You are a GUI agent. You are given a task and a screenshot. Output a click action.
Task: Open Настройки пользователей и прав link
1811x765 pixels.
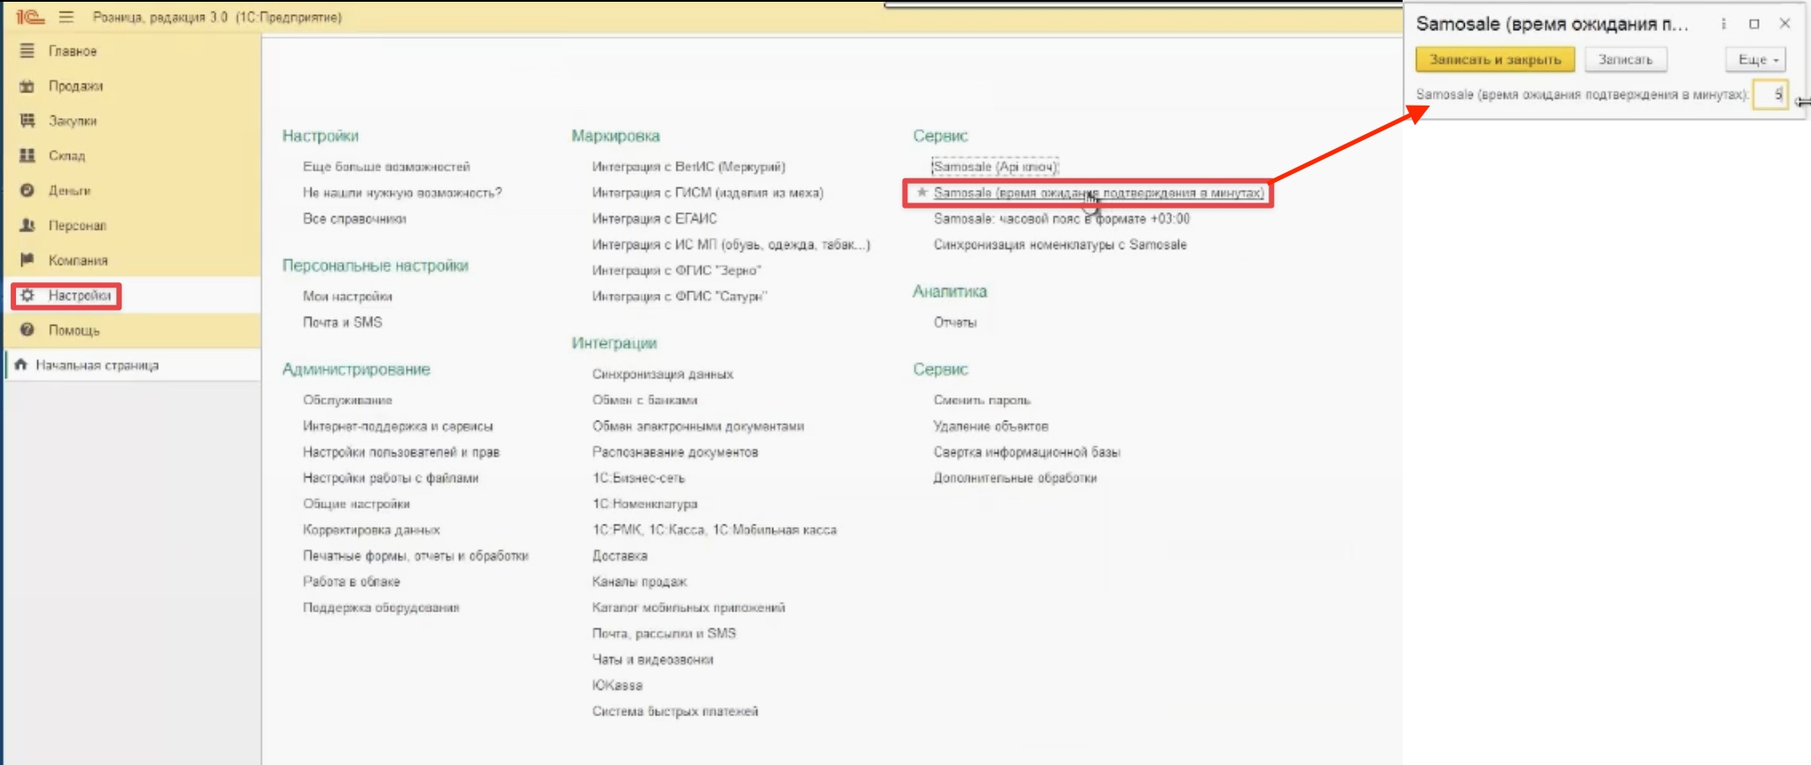coord(401,452)
